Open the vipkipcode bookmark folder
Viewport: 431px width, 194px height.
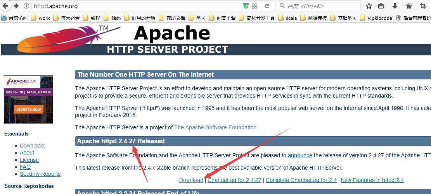click(x=376, y=18)
